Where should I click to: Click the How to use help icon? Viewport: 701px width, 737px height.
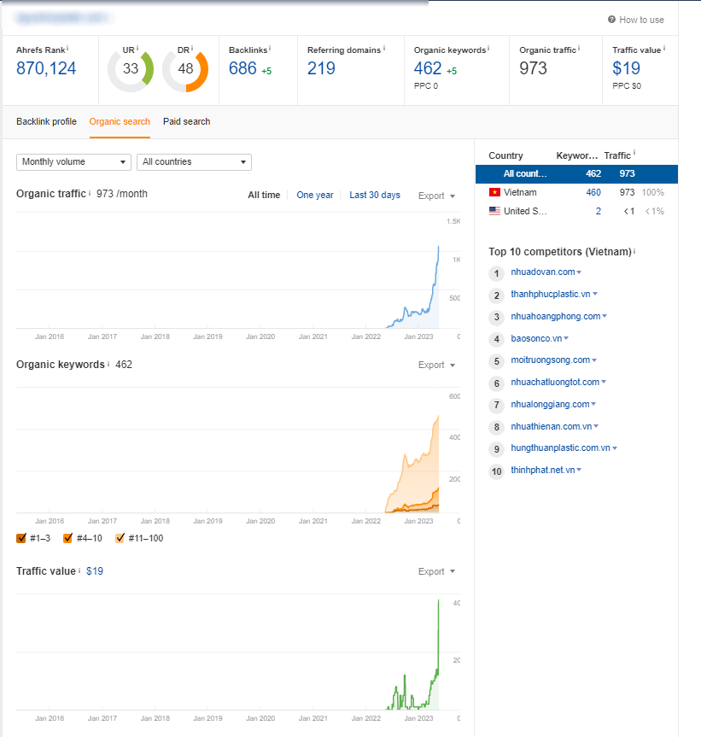click(x=611, y=20)
